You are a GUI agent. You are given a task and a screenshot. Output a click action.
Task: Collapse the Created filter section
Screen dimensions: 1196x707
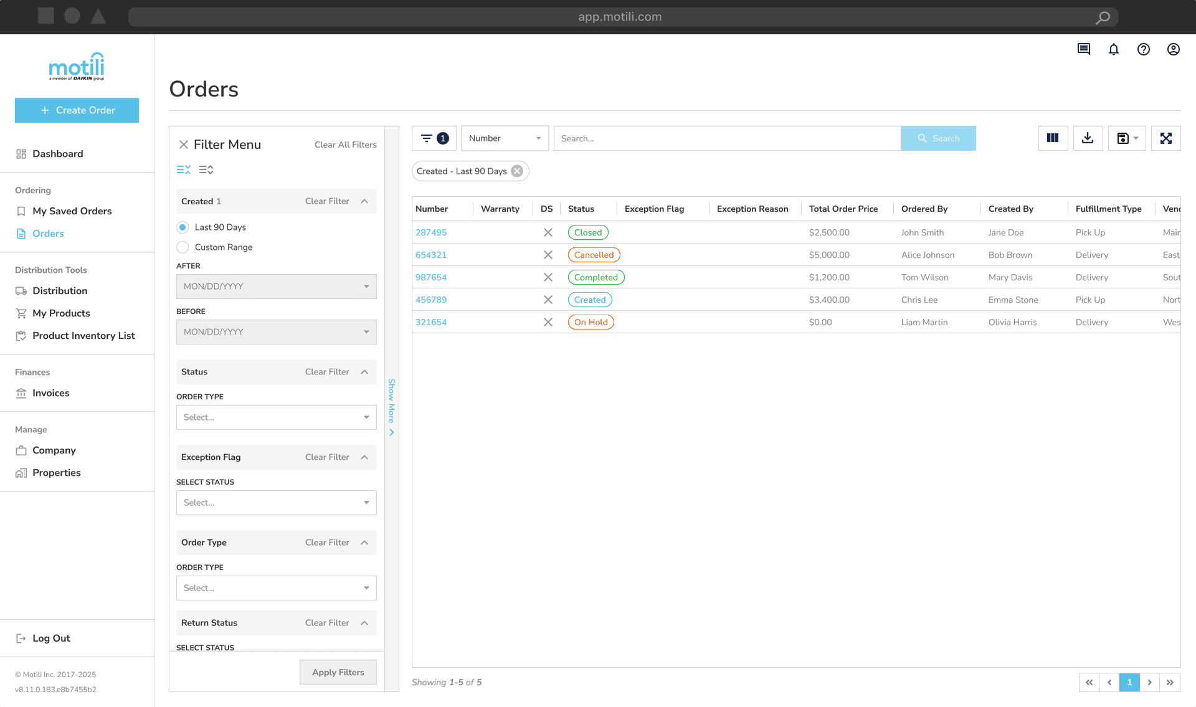(364, 201)
